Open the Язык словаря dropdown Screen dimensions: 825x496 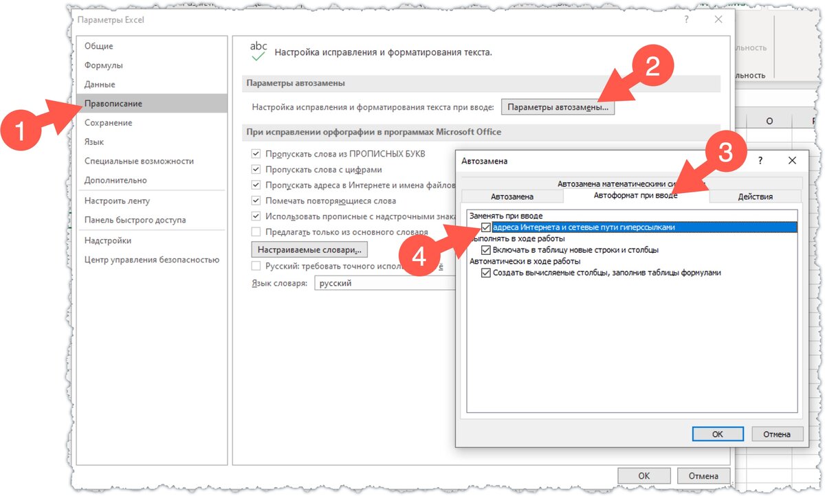point(385,283)
